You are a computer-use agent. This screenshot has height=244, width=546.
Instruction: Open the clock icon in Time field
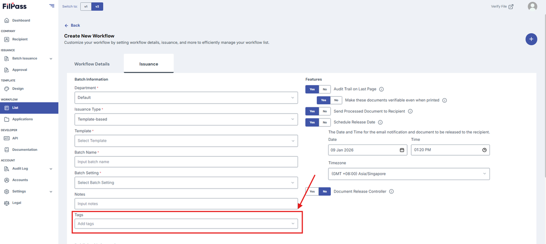485,150
